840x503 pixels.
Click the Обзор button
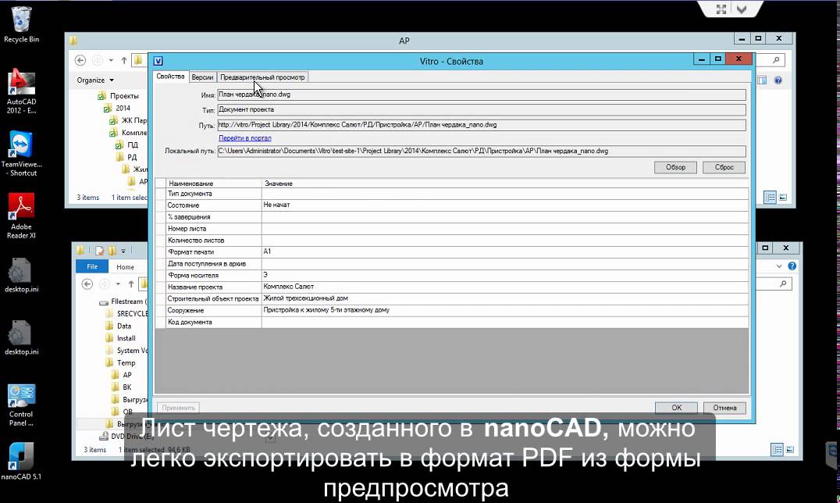675,167
